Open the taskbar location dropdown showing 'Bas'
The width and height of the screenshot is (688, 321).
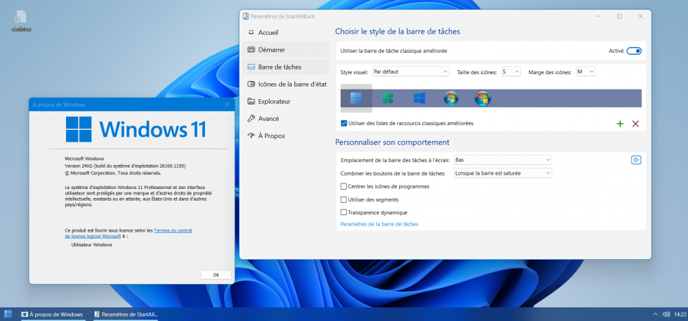click(x=502, y=160)
